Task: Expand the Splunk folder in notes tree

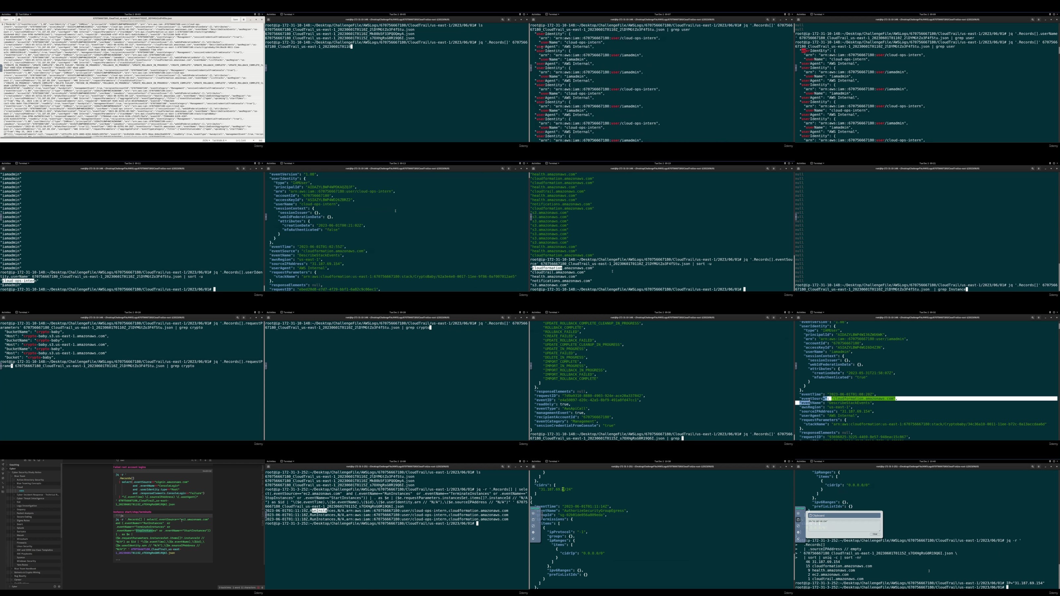Action: point(14,528)
